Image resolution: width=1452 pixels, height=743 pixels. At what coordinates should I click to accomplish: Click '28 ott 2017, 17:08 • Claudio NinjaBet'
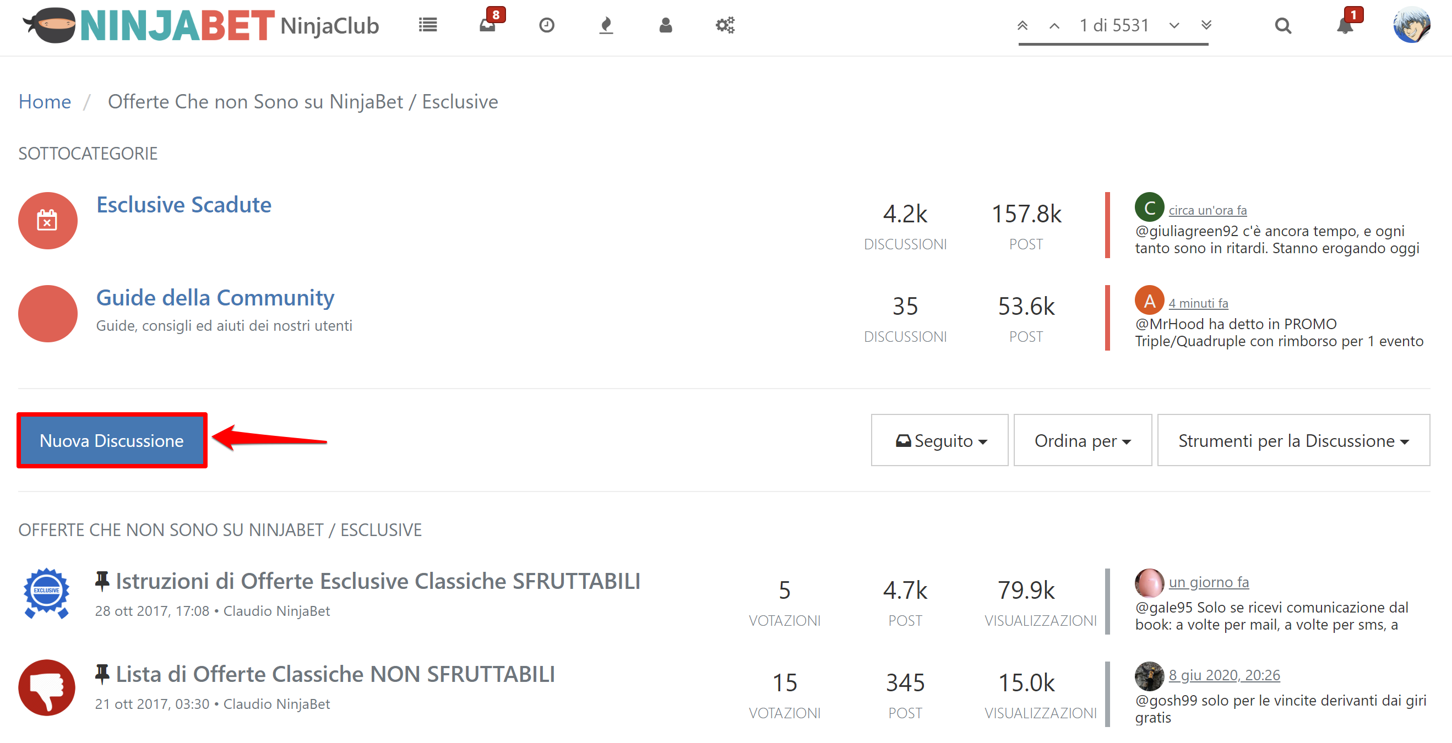tap(213, 610)
